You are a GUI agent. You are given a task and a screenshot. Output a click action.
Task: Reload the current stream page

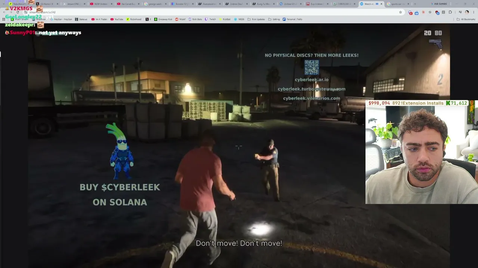coord(18,12)
